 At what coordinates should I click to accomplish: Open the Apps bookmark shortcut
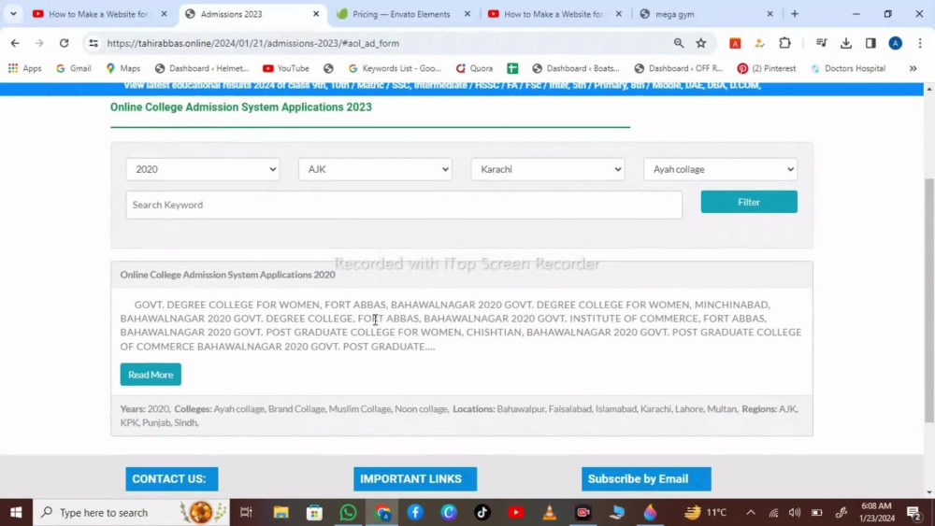point(24,68)
